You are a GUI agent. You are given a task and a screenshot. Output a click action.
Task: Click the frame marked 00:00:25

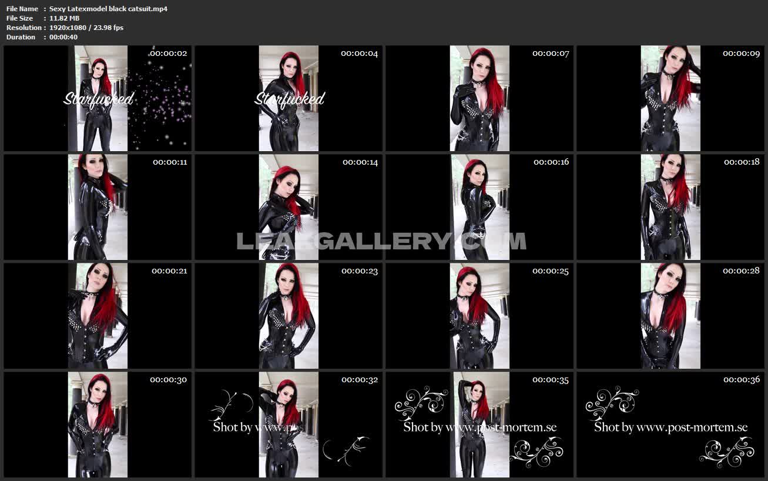tap(479, 316)
